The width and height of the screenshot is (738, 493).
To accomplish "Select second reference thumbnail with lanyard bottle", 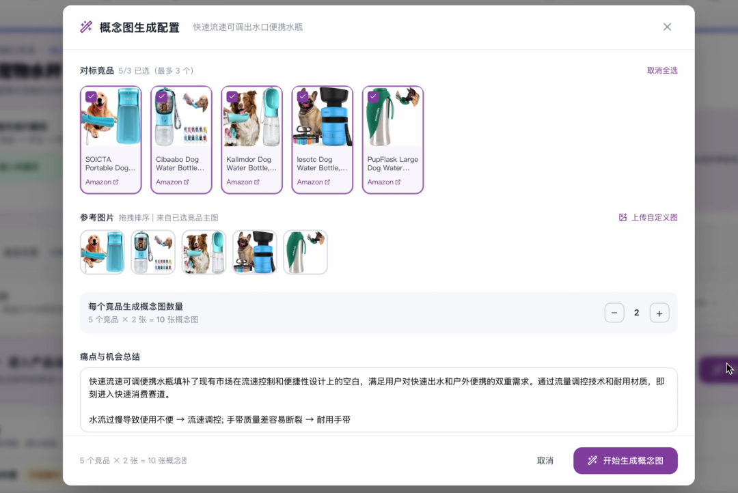I will pyautogui.click(x=153, y=252).
